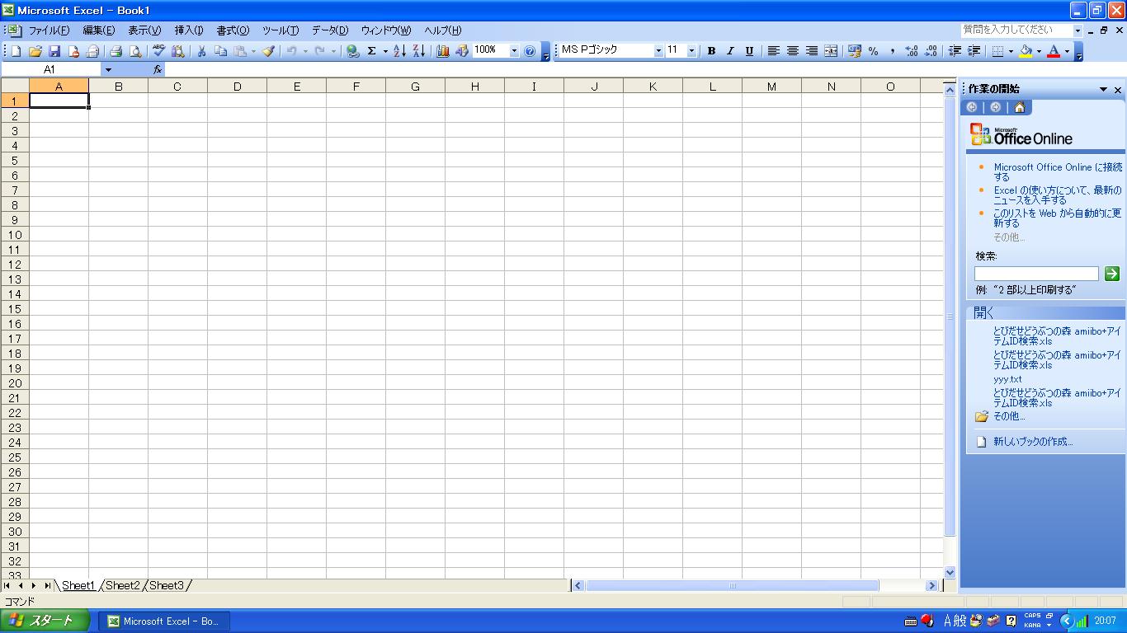
Task: Open the font name dropdown
Action: (658, 51)
